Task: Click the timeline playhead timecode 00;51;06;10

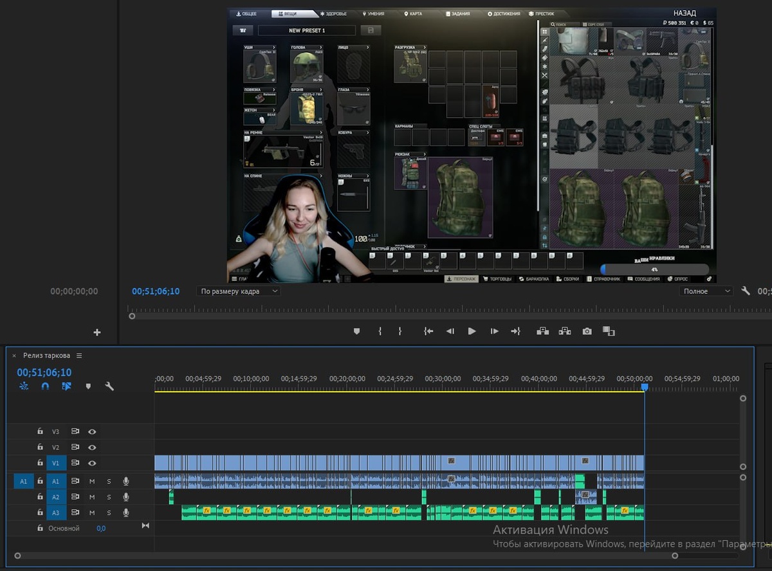Action: (x=44, y=372)
